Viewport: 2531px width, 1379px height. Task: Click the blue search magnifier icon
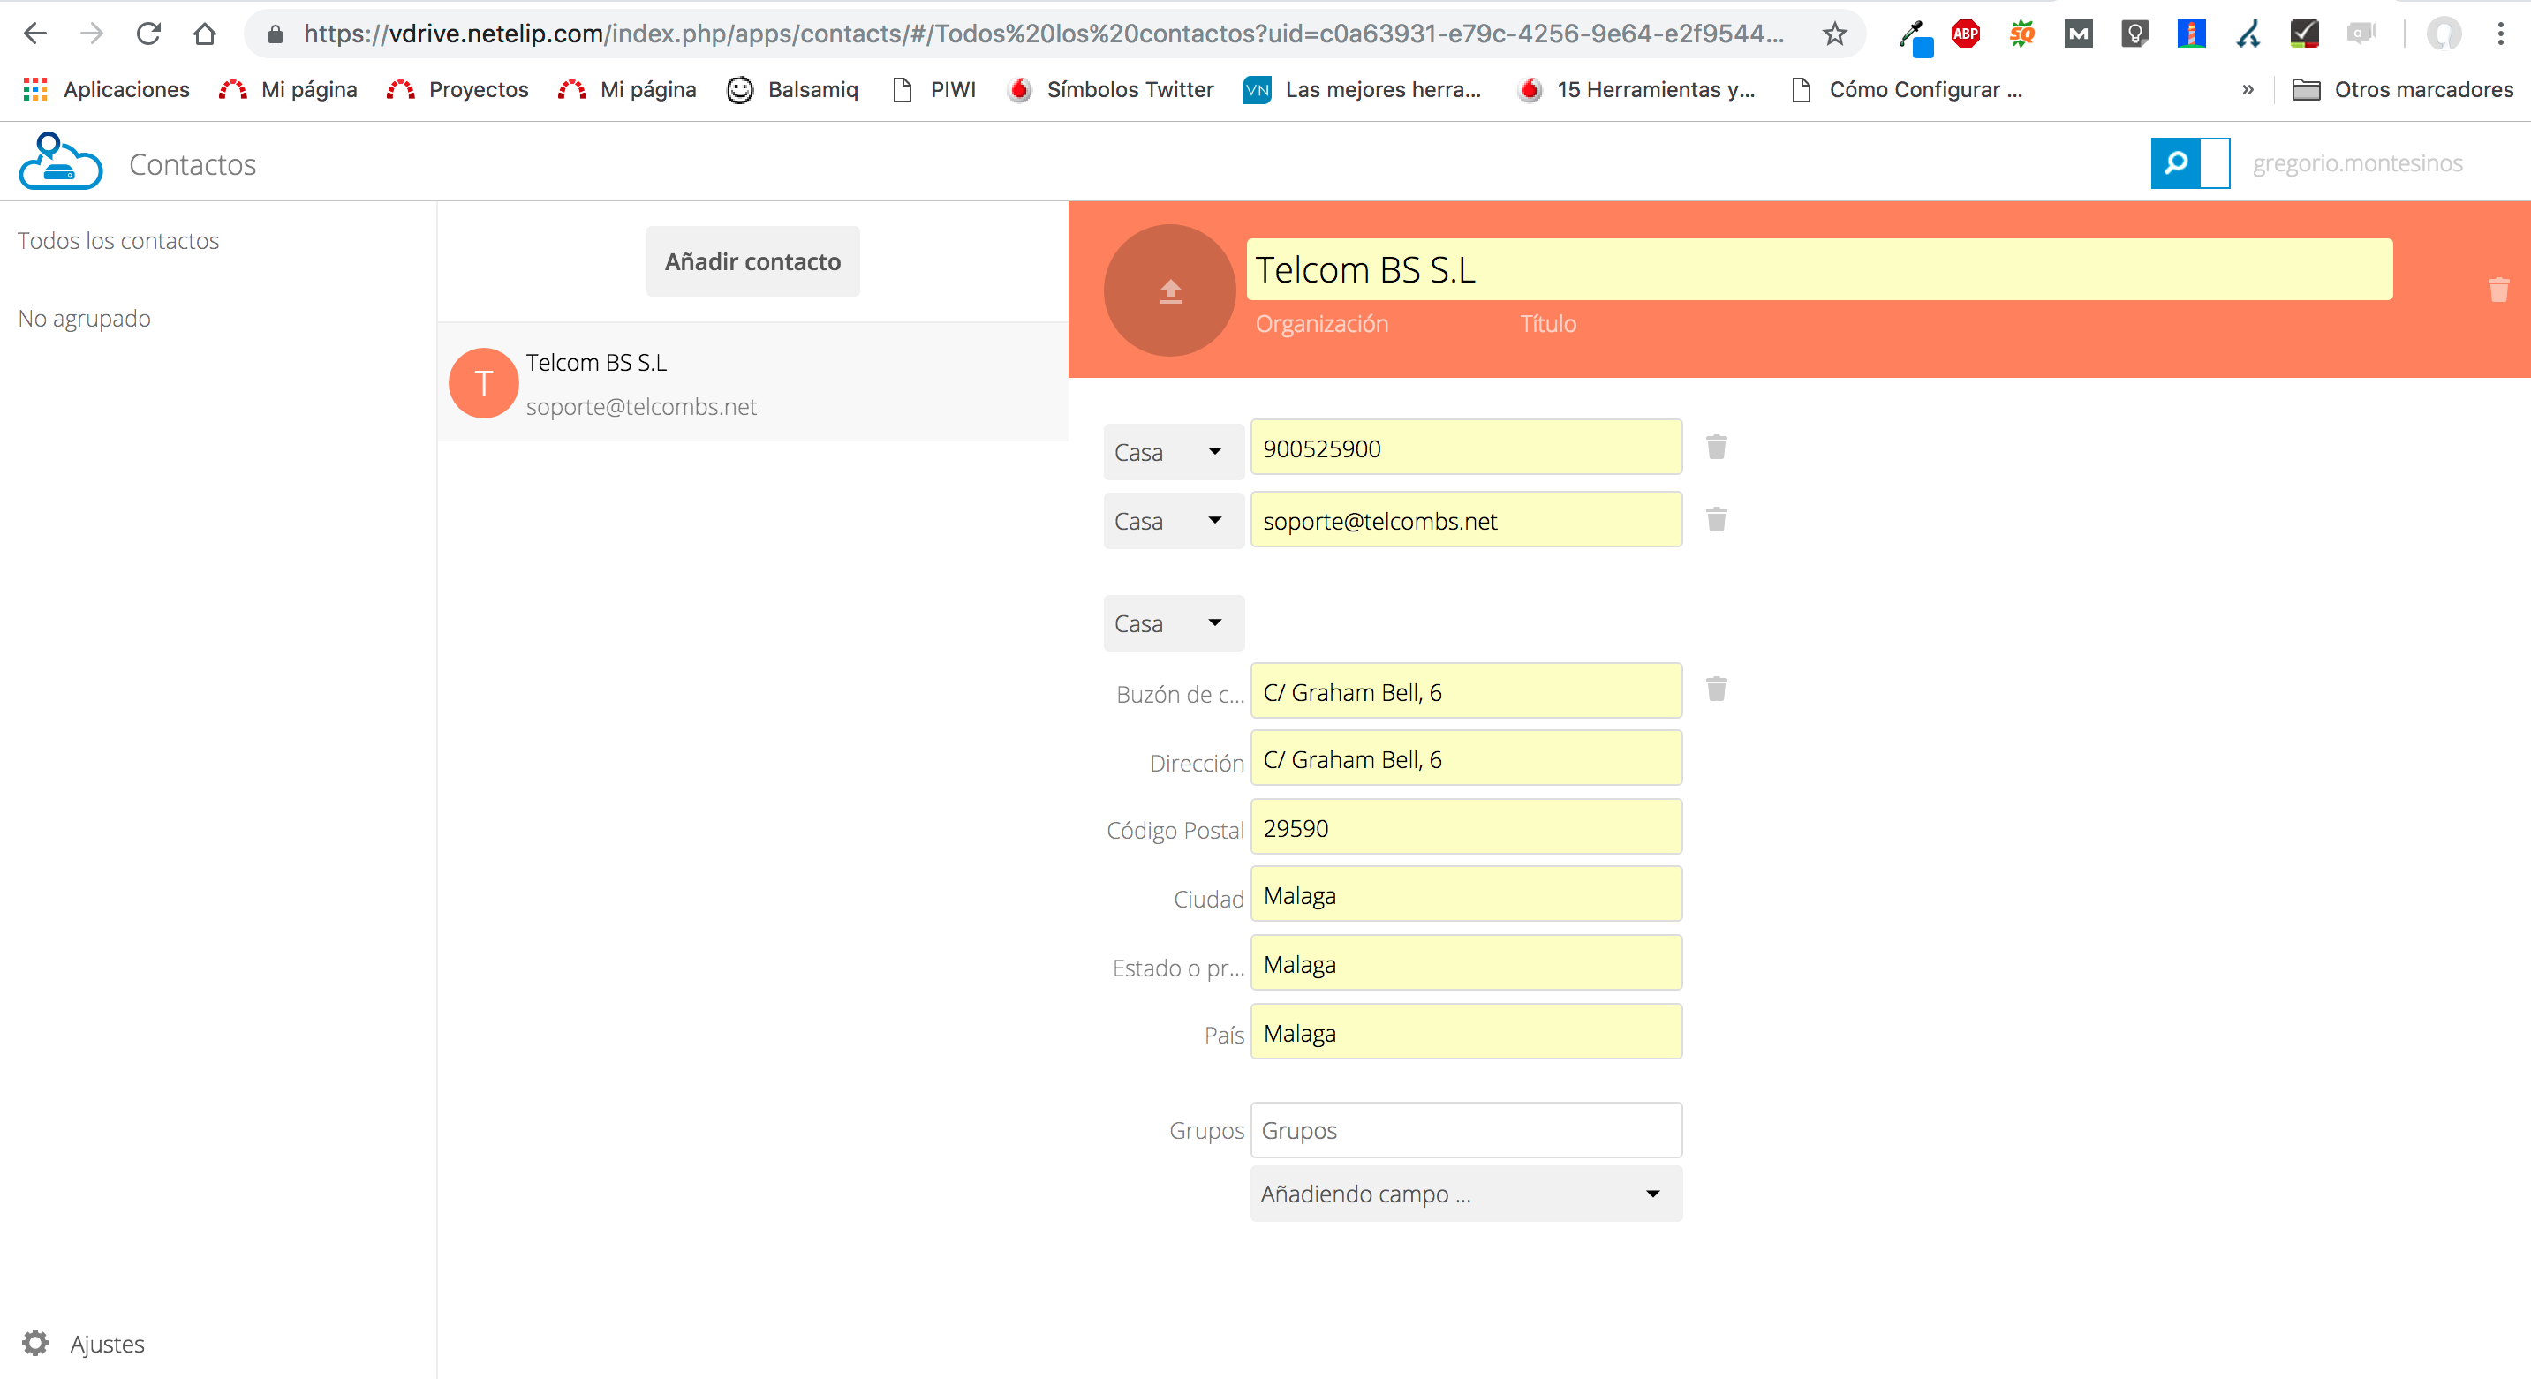coord(2175,162)
